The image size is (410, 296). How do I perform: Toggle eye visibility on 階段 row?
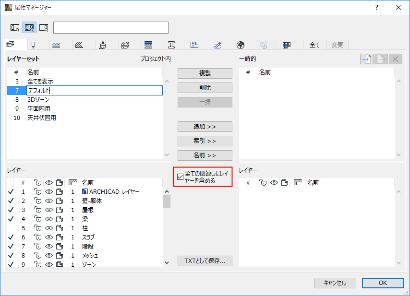49,247
